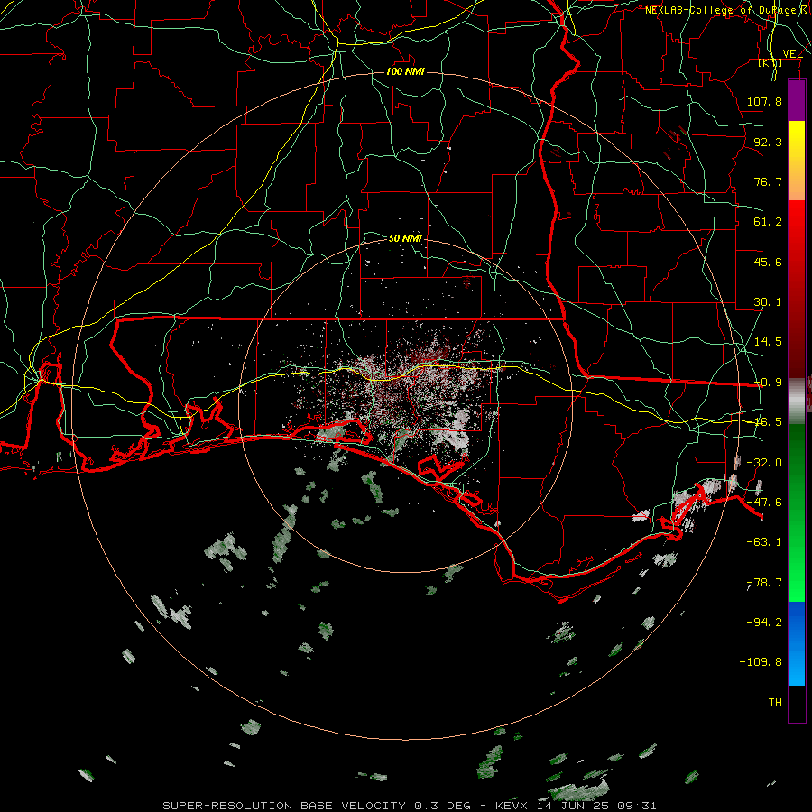Click the [KT] units label

(x=770, y=63)
